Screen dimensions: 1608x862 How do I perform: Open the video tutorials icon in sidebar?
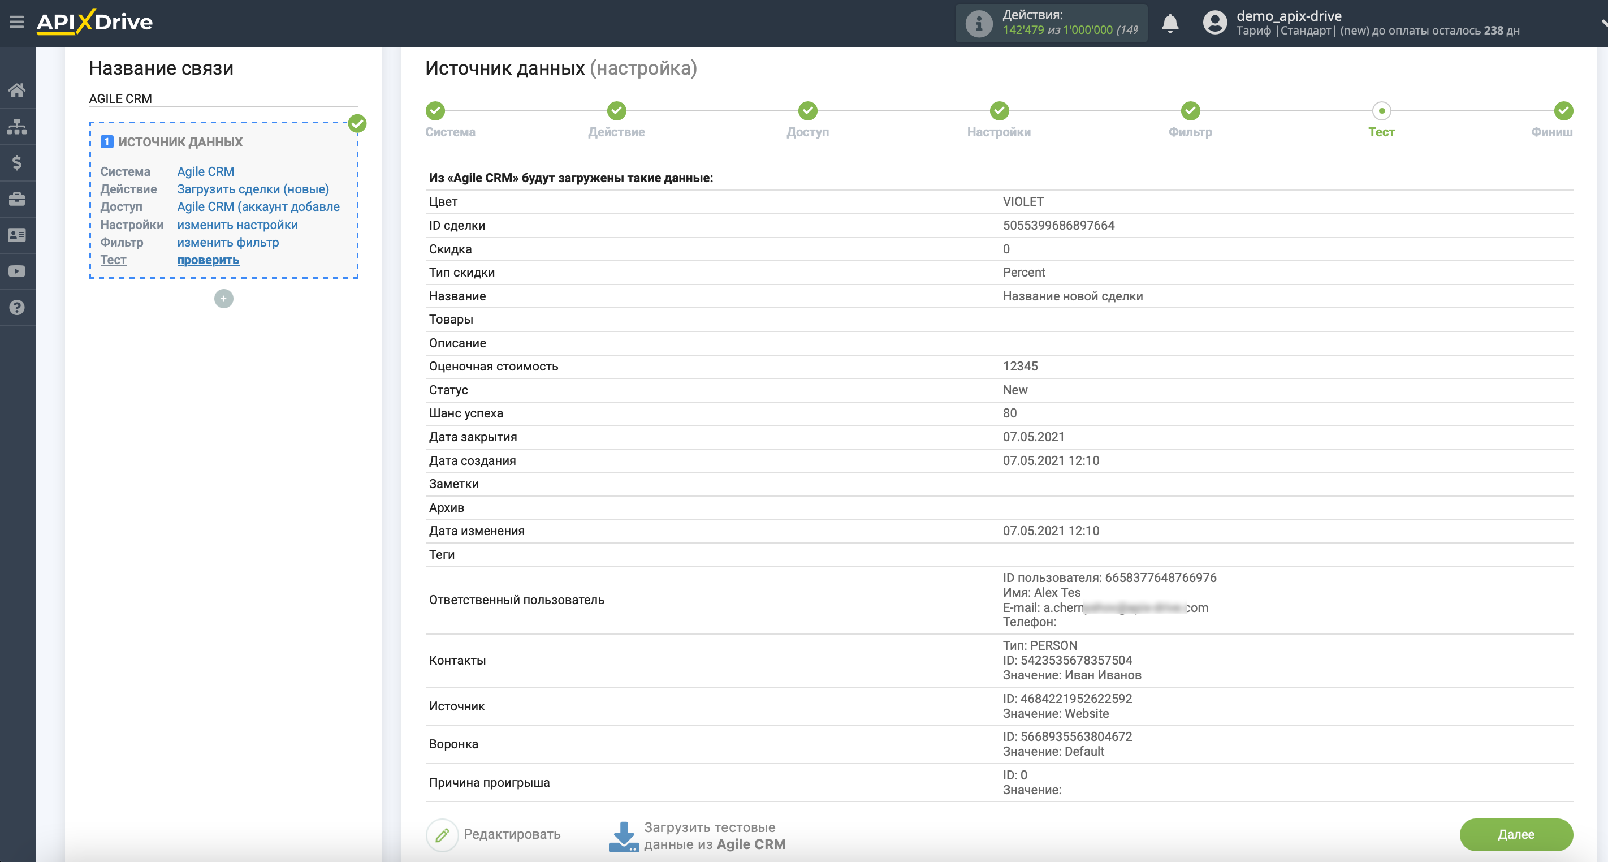tap(17, 271)
